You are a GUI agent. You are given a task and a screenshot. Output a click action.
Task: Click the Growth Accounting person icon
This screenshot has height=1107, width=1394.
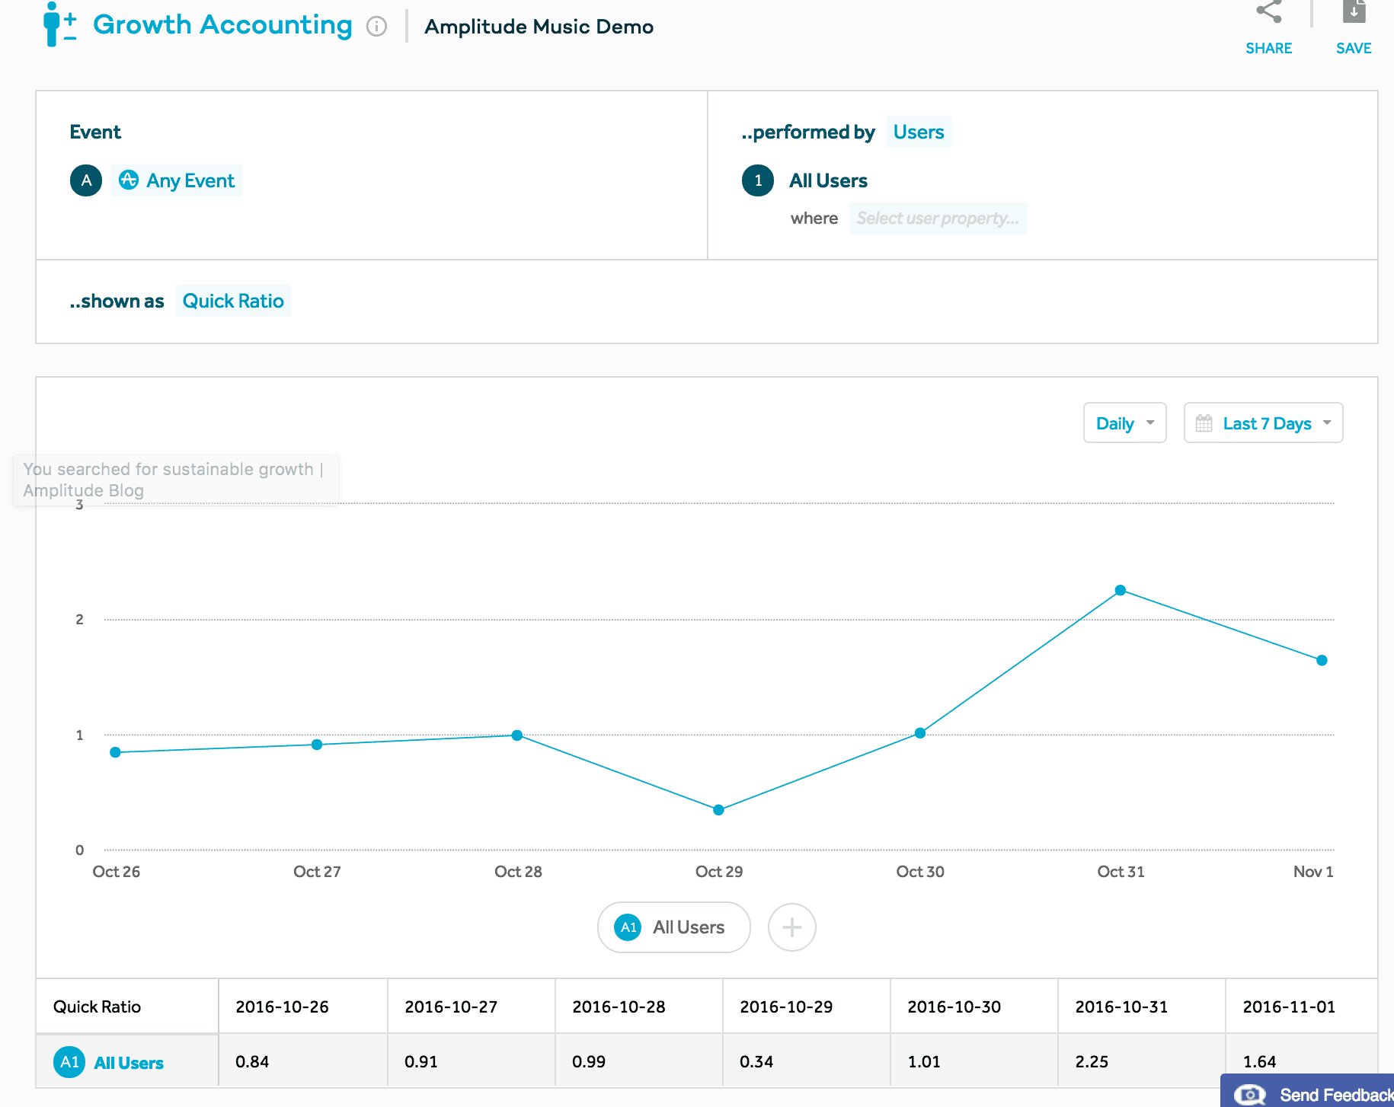pos(59,24)
